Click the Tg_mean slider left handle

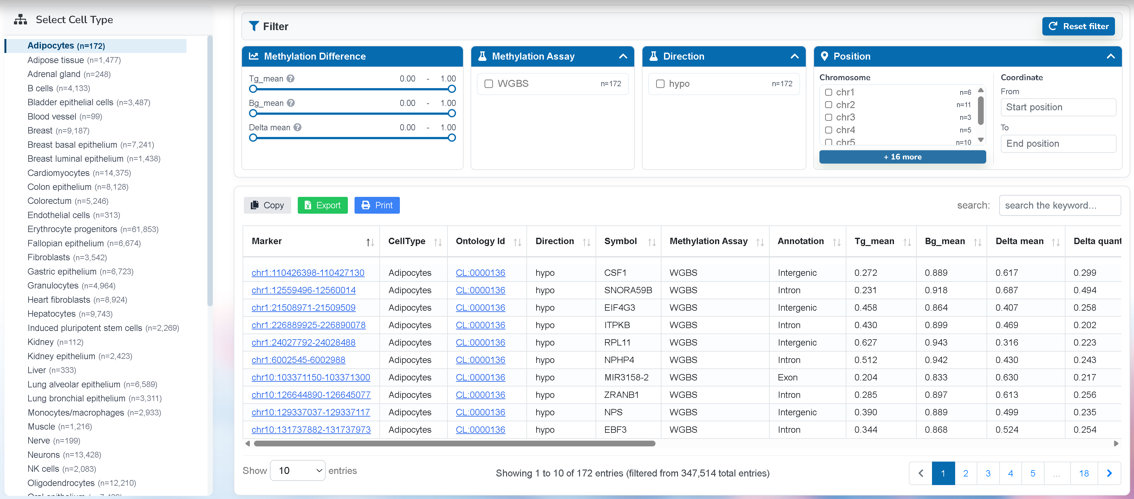(253, 89)
